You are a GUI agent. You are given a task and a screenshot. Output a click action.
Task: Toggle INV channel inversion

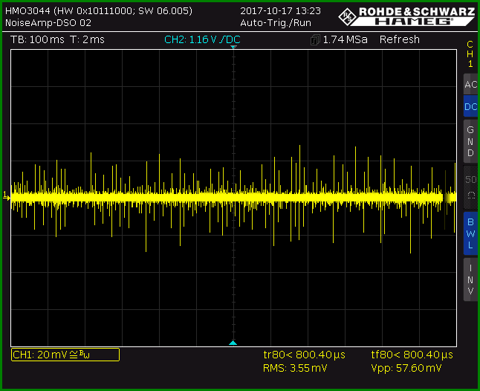(x=470, y=279)
